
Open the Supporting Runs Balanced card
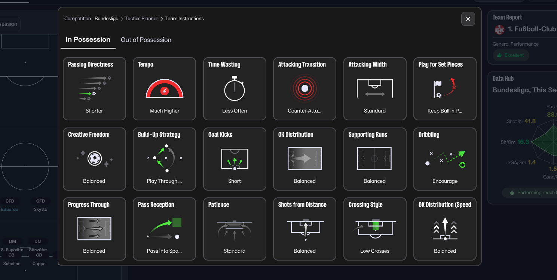pos(375,159)
